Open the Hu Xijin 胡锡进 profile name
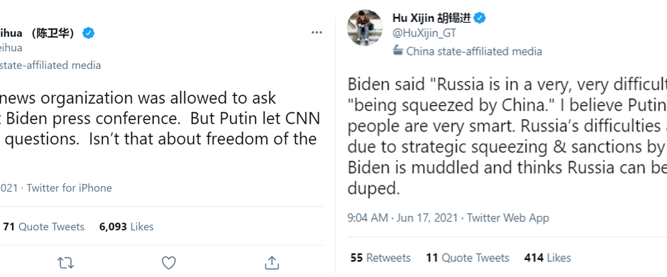 coord(431,18)
